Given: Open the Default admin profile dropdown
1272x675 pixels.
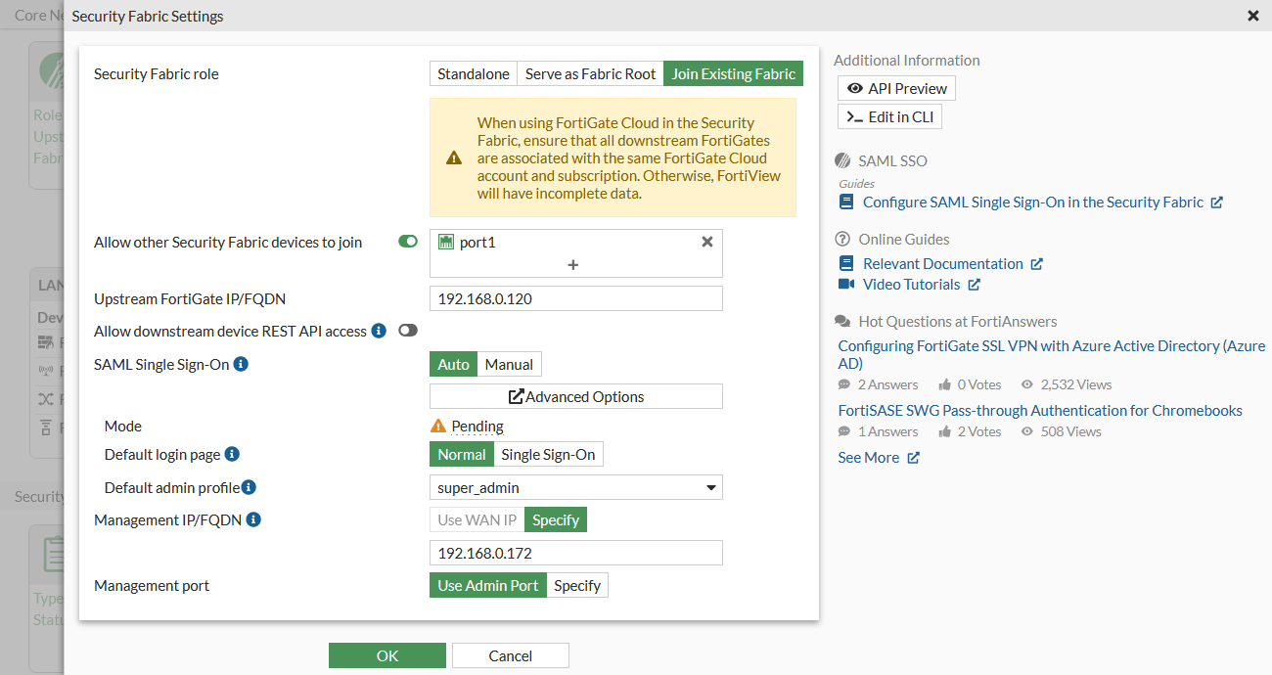Looking at the screenshot, I should coord(575,487).
